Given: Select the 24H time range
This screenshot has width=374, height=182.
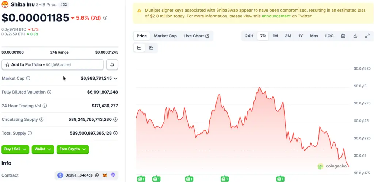Looking at the screenshot, I should pos(249,36).
